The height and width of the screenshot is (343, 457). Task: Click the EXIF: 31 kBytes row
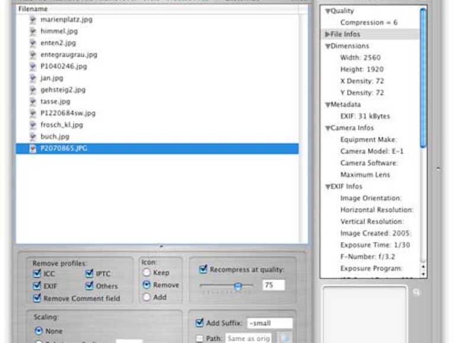[365, 116]
